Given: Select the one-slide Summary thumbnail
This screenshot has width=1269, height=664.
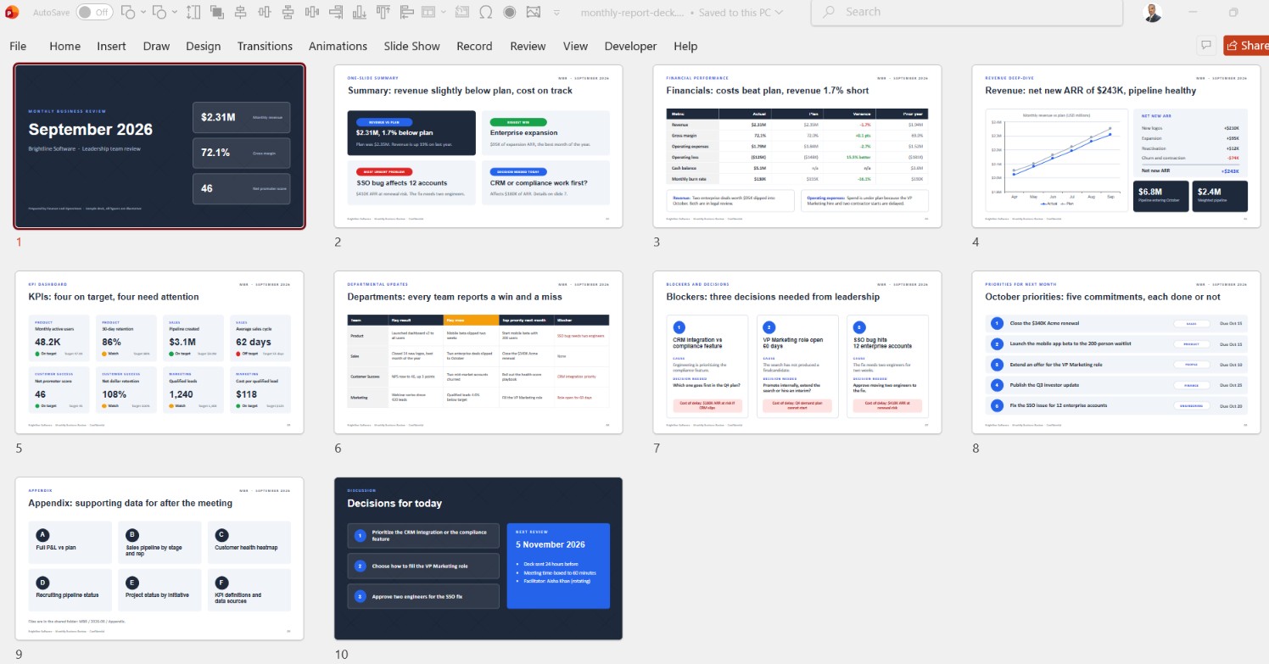Looking at the screenshot, I should coord(478,146).
